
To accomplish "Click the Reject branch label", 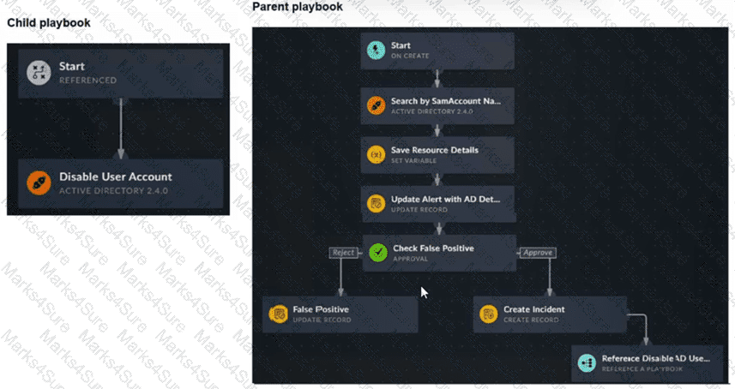I will [x=343, y=253].
